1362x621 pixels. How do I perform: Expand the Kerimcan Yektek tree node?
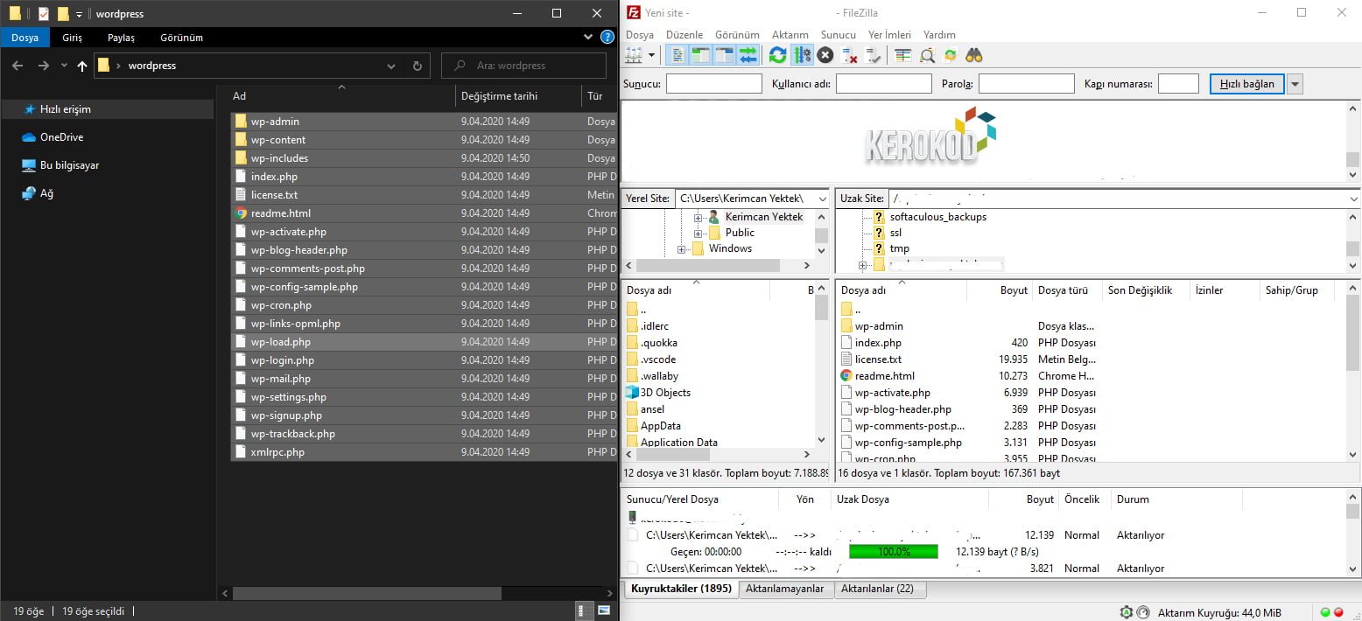tap(699, 217)
